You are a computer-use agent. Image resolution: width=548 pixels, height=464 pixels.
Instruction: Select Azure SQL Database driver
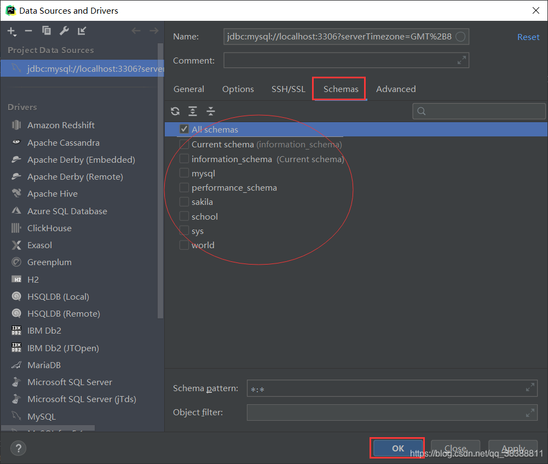[67, 211]
